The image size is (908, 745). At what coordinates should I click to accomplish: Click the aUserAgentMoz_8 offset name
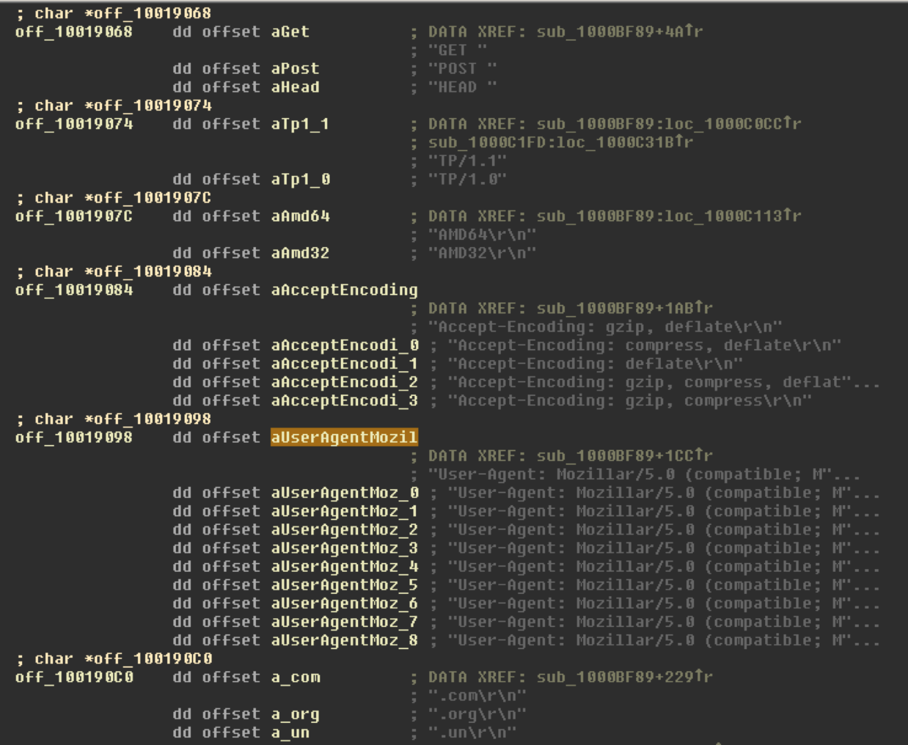[x=344, y=640]
